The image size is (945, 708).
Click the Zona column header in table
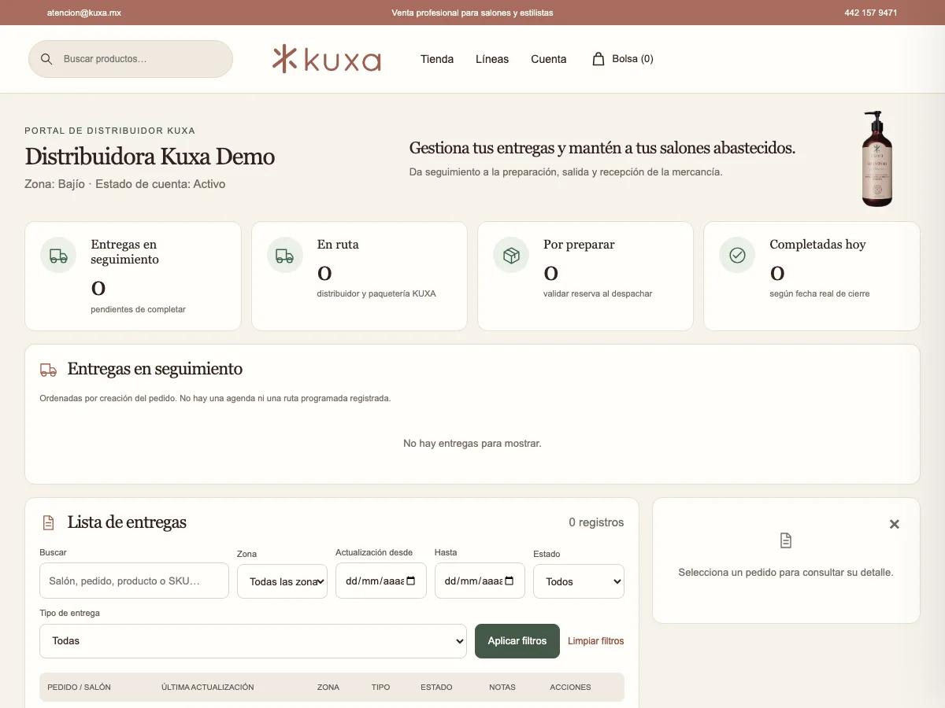[x=328, y=687]
